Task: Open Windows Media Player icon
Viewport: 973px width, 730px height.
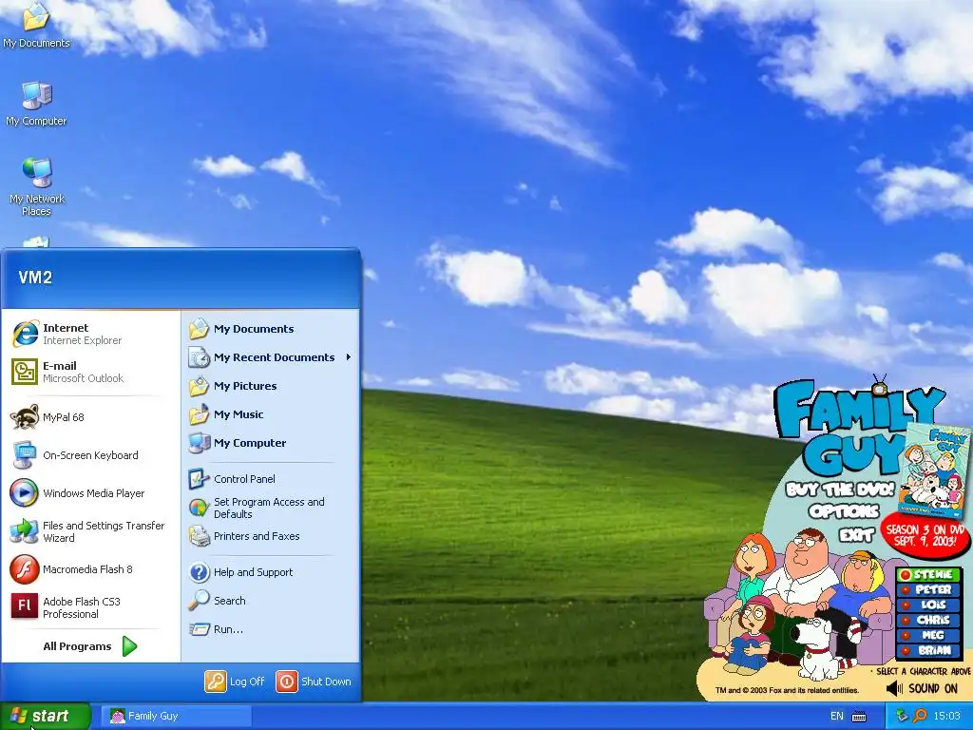Action: 25,493
